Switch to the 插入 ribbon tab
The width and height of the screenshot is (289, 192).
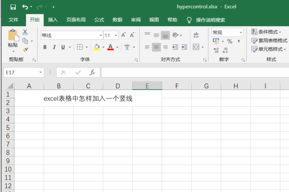click(53, 20)
